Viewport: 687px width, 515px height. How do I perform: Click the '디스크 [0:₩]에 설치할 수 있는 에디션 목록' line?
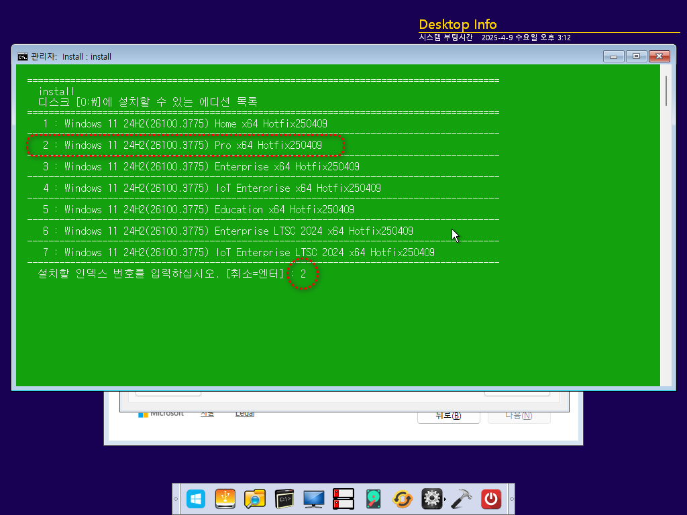coord(148,102)
